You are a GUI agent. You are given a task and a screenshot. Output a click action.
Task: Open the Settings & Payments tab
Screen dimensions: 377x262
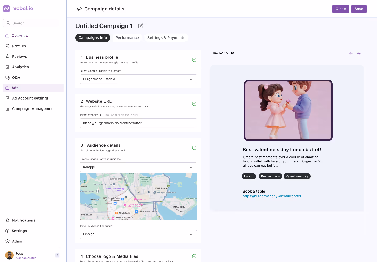166,38
